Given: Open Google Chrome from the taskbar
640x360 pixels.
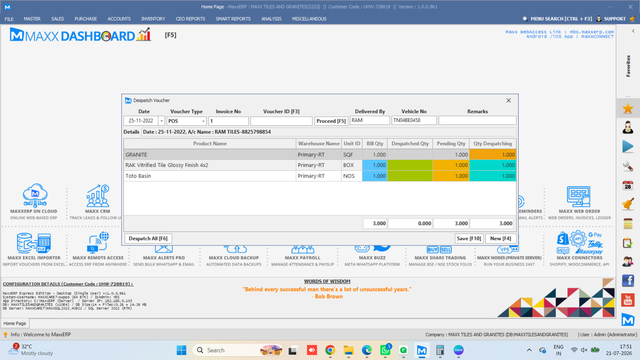Looking at the screenshot, I should coord(330,350).
